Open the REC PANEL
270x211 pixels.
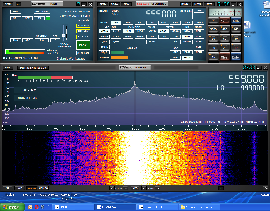point(42,12)
